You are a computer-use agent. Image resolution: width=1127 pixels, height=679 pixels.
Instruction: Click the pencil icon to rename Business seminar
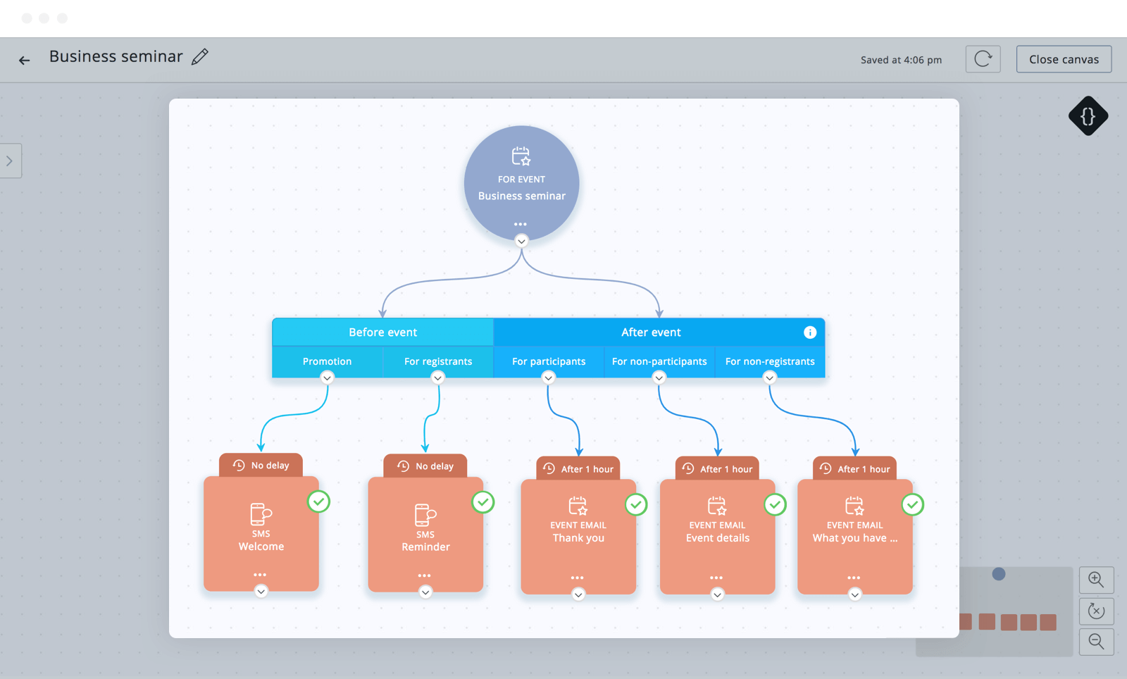(200, 57)
